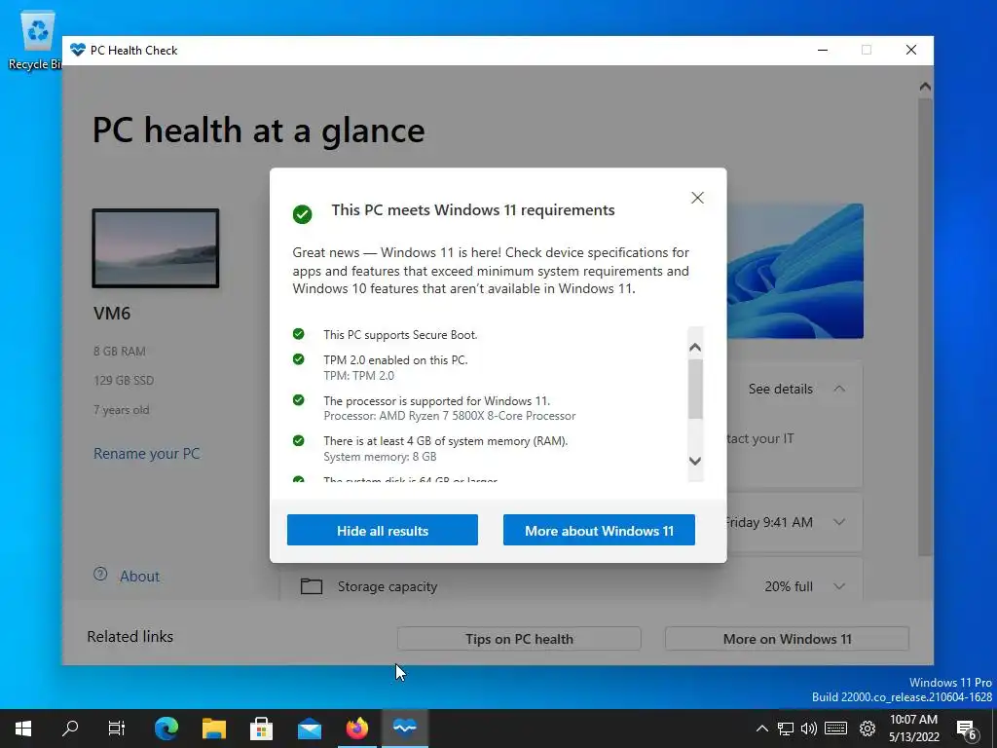
Task: Show hidden tray icons chevron
Action: 761,729
